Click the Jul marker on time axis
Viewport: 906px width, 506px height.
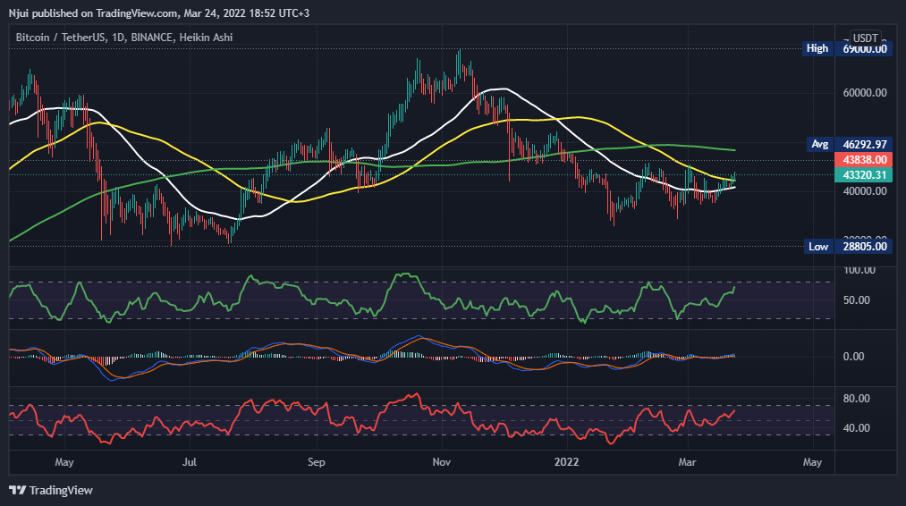click(189, 462)
